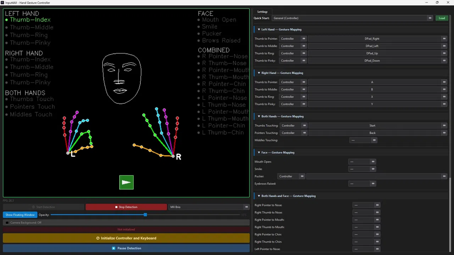The image size is (454, 255).
Task: Click the Thumb–Index label under LEFT HAND
Action: click(30, 20)
